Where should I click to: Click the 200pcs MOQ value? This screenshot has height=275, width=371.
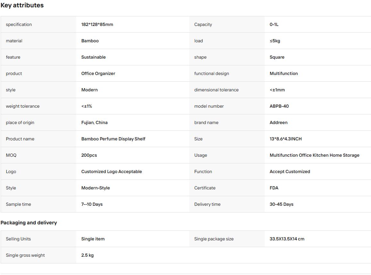[x=89, y=155]
